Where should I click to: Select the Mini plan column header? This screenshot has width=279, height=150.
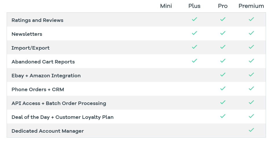(166, 6)
